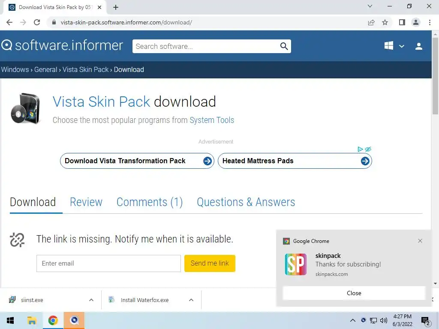Share this page via share icon
Image resolution: width=439 pixels, height=329 pixels.
371,22
